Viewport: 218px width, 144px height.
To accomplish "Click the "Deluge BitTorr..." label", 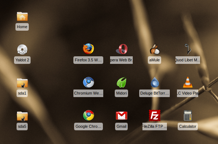I will pyautogui.click(x=154, y=93).
